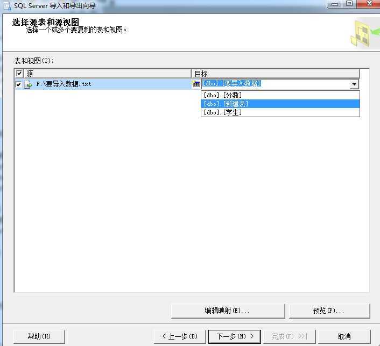Minimize the import wizard window
The height and width of the screenshot is (346, 380).
point(334,4)
